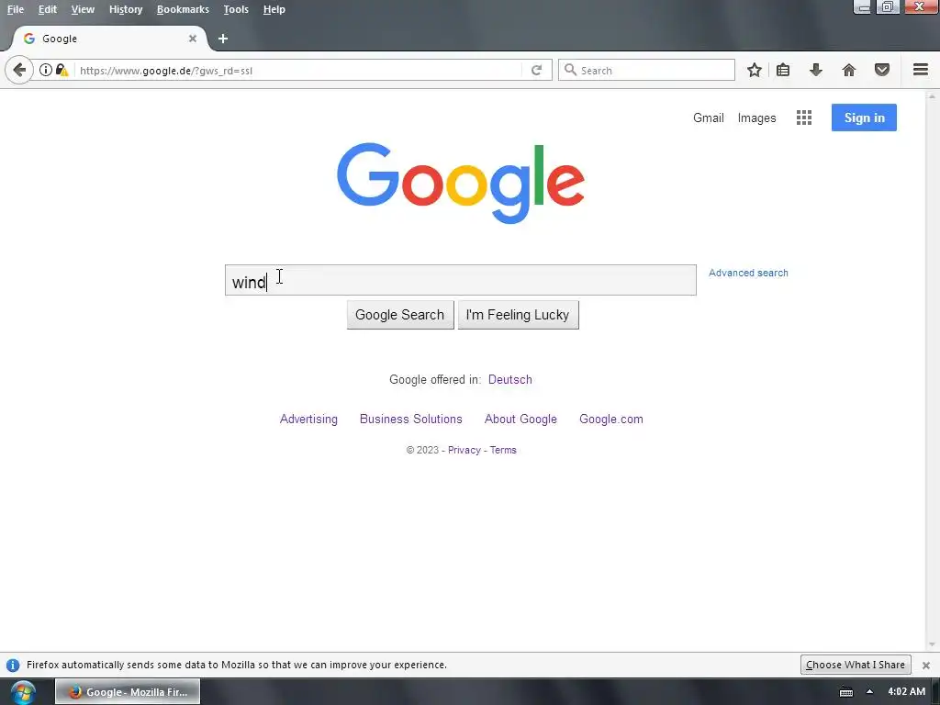The width and height of the screenshot is (940, 705).
Task: Reload the current page
Action: pos(536,70)
